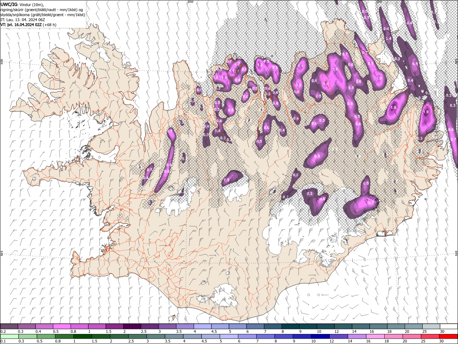458x344 pixels.
Task: Pick the 25 mm pale grey snow-scale swatch
Action: coord(431,326)
